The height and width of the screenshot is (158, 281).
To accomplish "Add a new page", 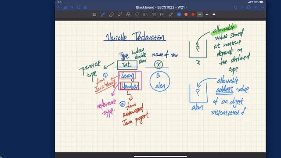I will 249,7.
